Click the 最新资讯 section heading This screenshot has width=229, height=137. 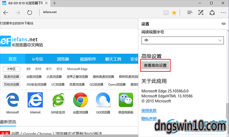click(x=8, y=122)
